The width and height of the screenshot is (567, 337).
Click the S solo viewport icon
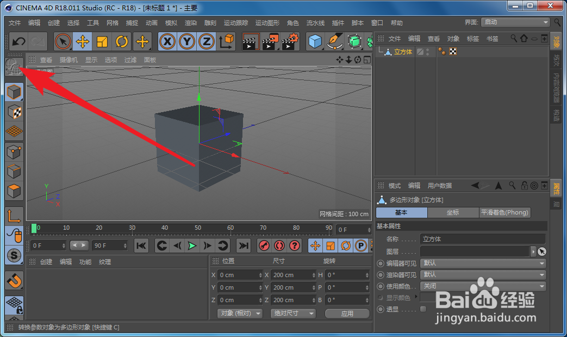tap(14, 255)
